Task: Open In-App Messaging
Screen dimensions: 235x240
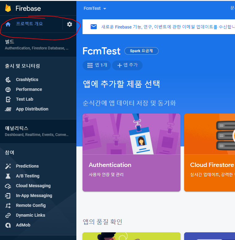Action: 34,195
